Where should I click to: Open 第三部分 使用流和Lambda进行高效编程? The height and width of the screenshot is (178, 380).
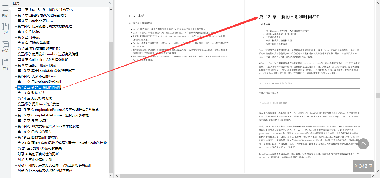pyautogui.click(x=48, y=54)
